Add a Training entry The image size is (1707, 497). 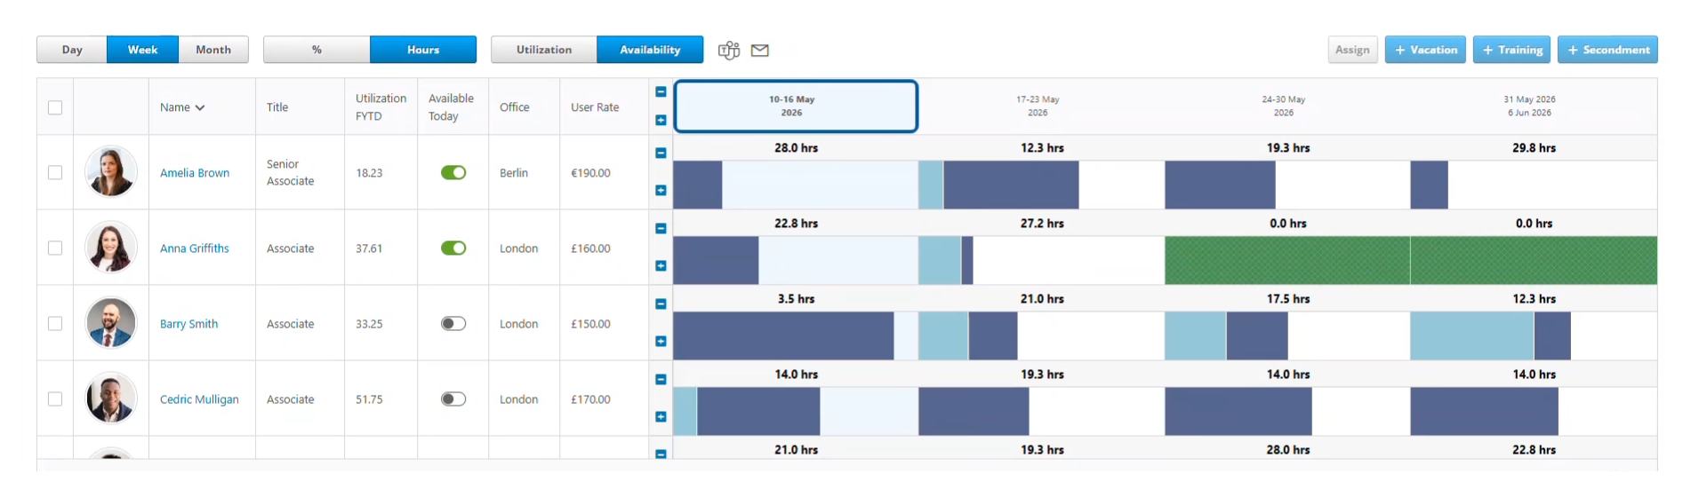(x=1511, y=50)
